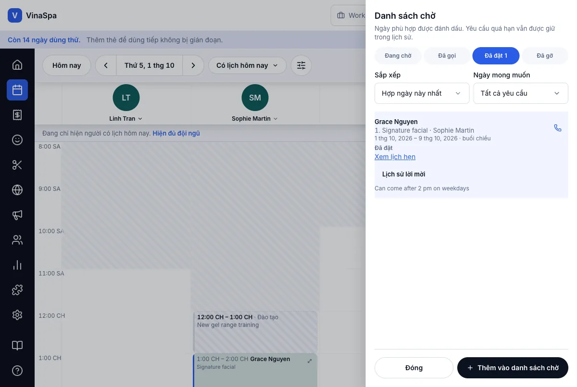Open the clients smiley icon
The width and height of the screenshot is (577, 387).
pos(17,140)
